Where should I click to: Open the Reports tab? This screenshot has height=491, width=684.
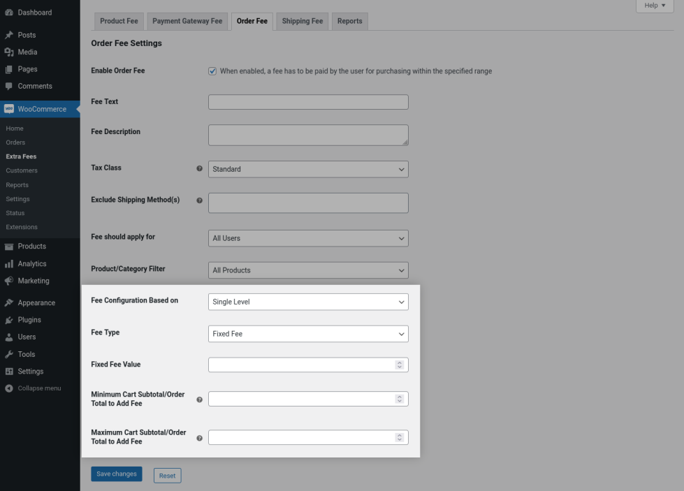[x=349, y=21]
